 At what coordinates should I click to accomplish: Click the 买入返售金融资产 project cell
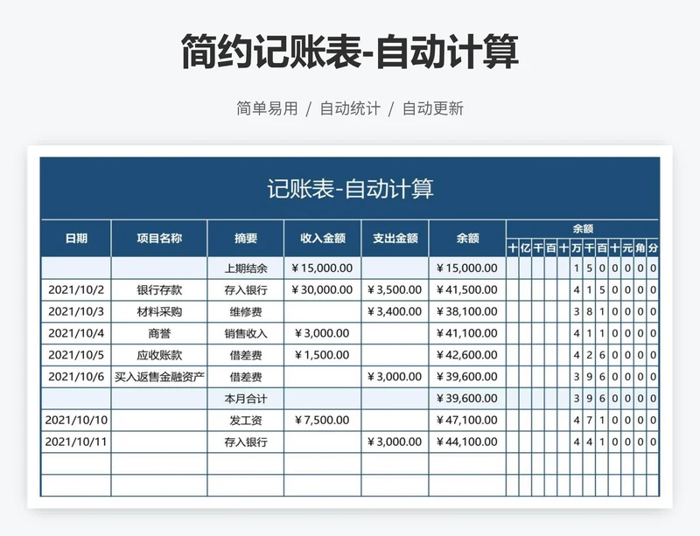click(x=159, y=377)
